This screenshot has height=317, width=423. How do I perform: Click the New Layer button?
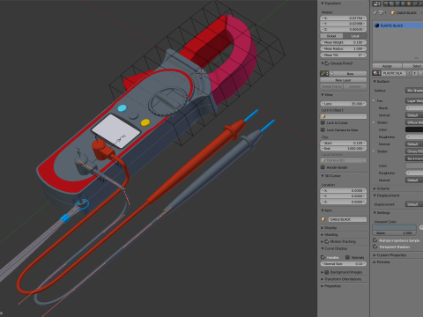344,80
